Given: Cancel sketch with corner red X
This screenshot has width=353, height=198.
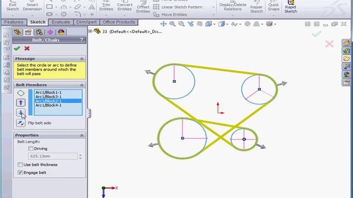Looking at the screenshot, I should [x=329, y=44].
